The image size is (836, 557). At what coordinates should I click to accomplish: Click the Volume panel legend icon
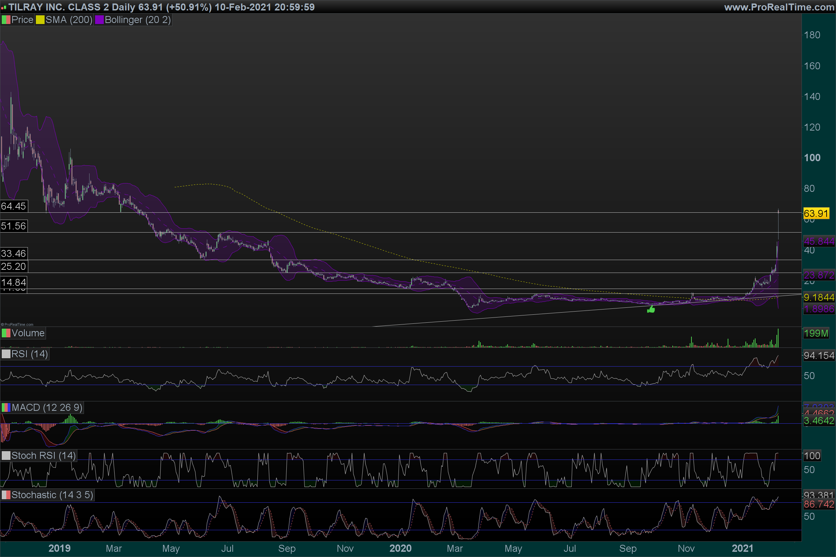pos(6,333)
